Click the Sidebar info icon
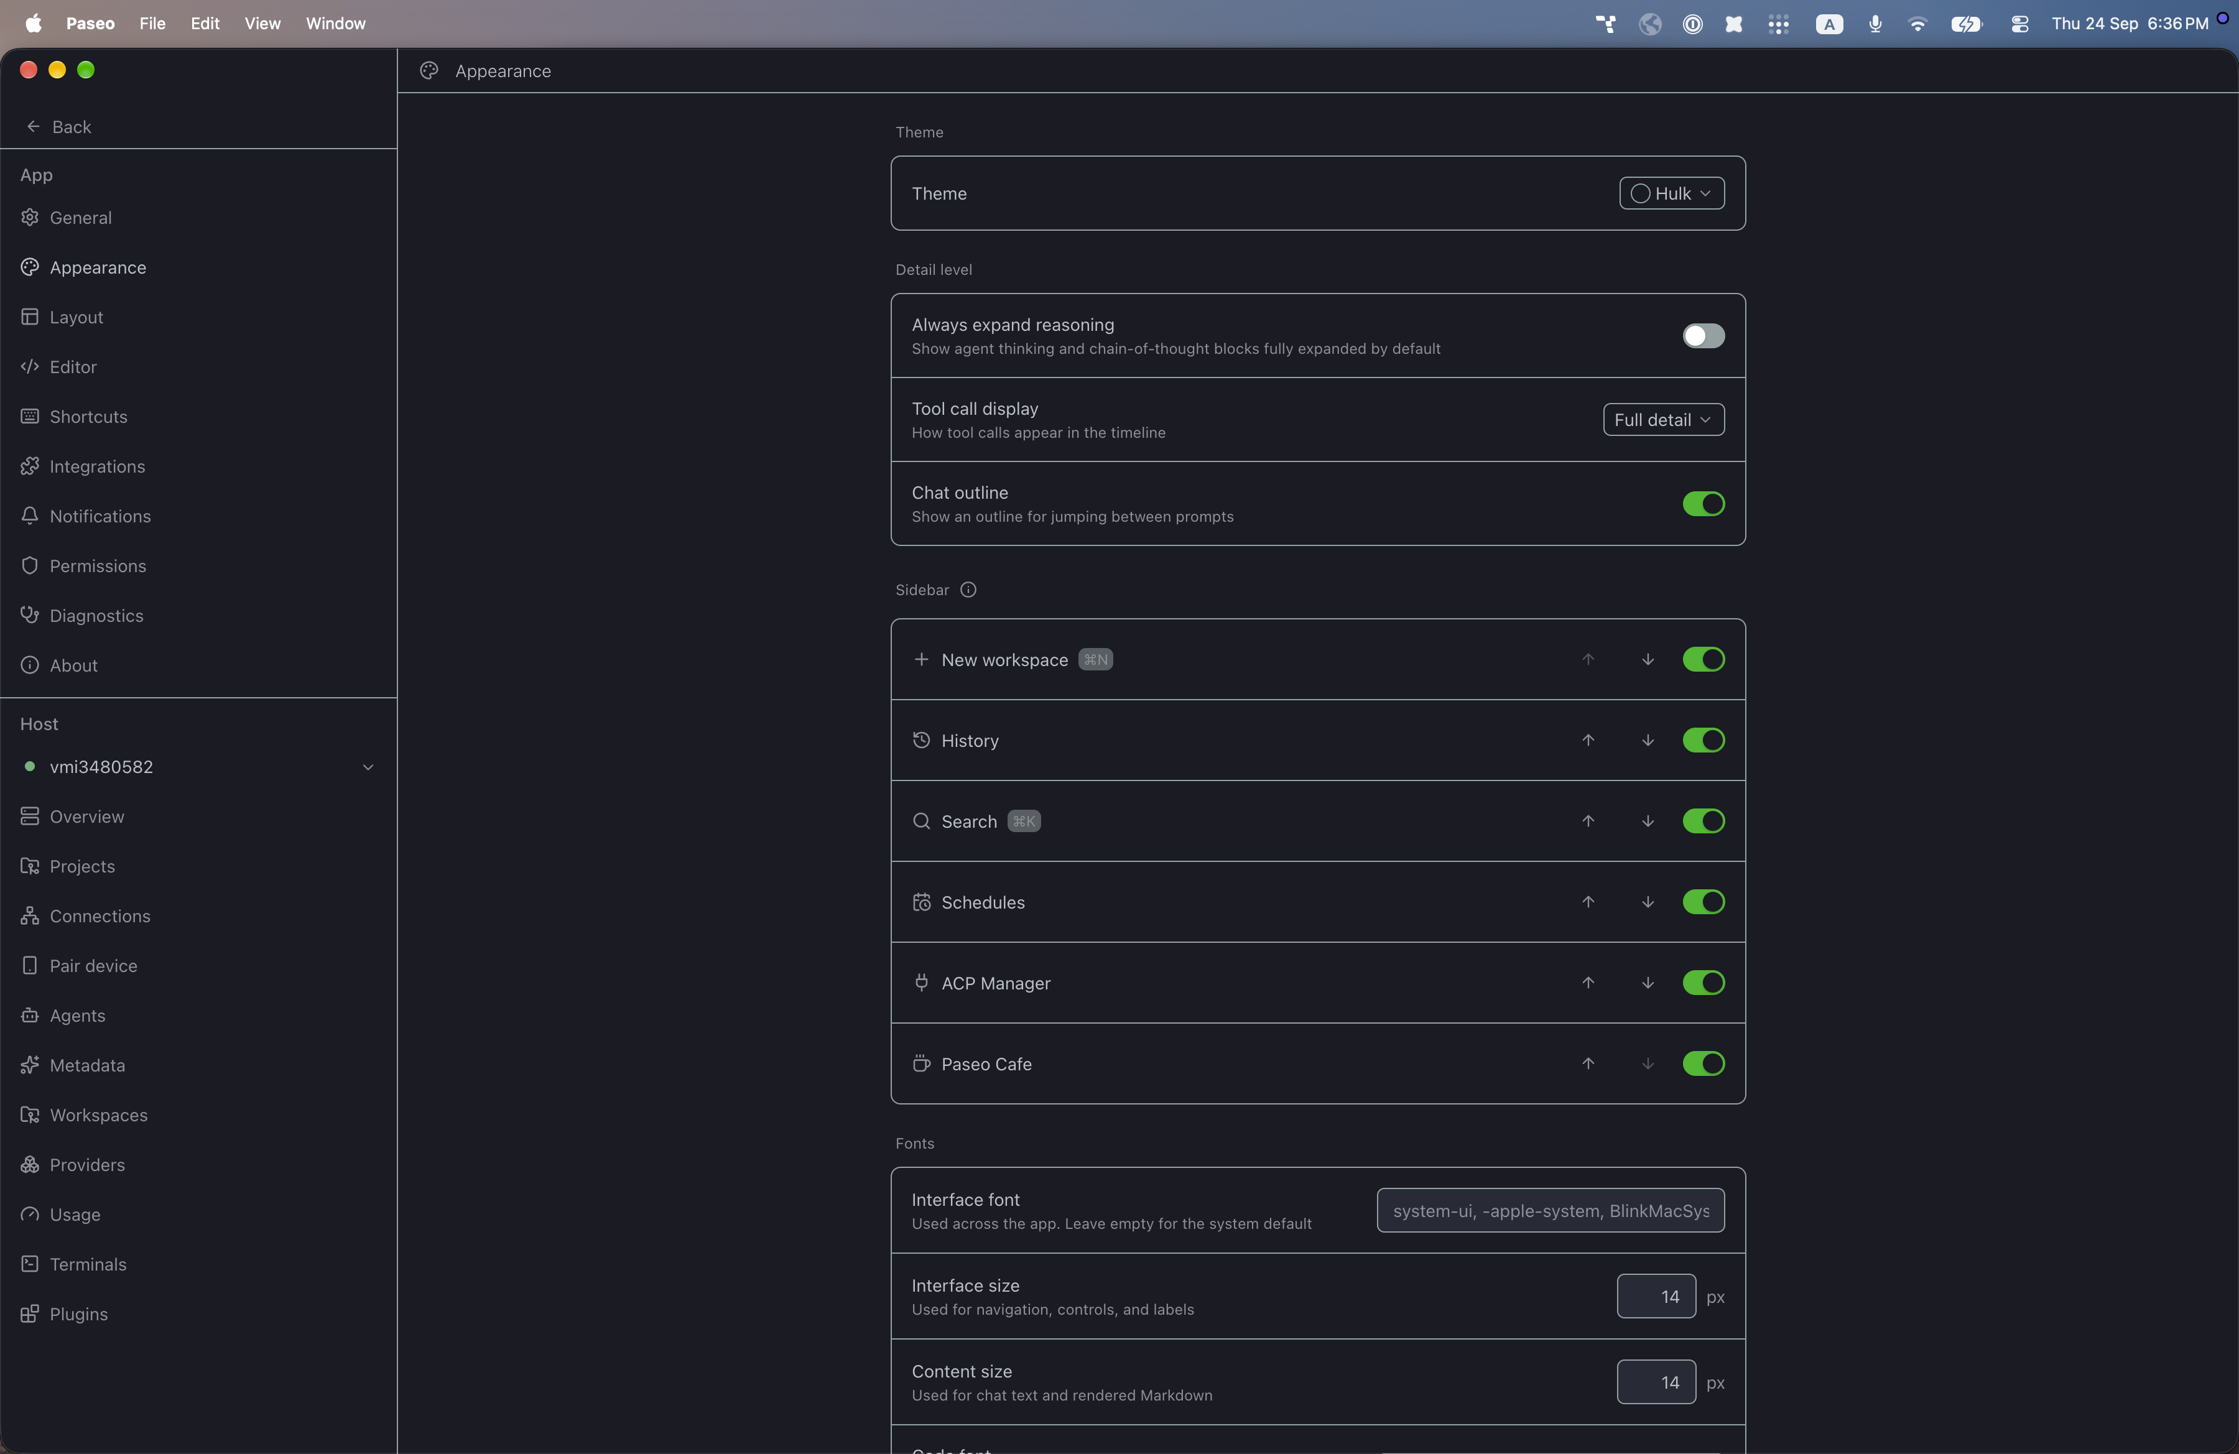 968,590
